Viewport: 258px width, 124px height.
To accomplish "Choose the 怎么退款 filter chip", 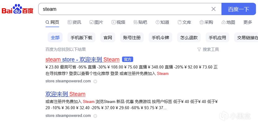I will (189, 38).
